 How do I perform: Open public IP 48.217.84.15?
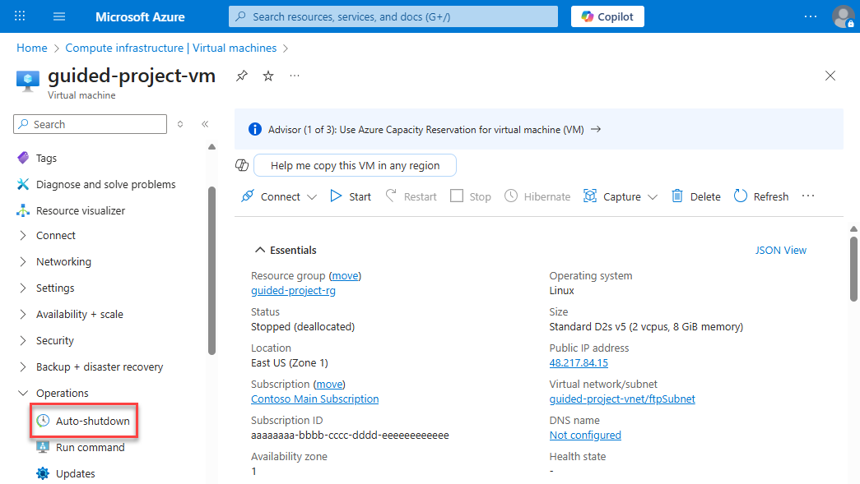579,363
